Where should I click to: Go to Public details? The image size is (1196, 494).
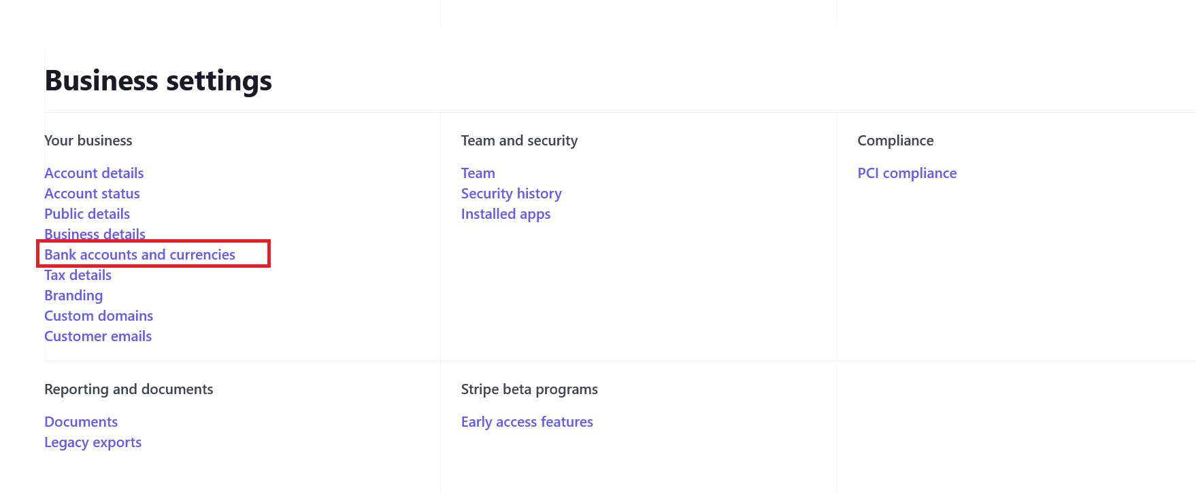coord(87,214)
